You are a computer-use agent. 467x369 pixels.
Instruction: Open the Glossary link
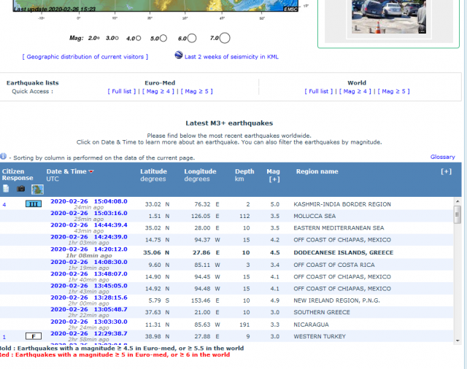[x=442, y=157]
